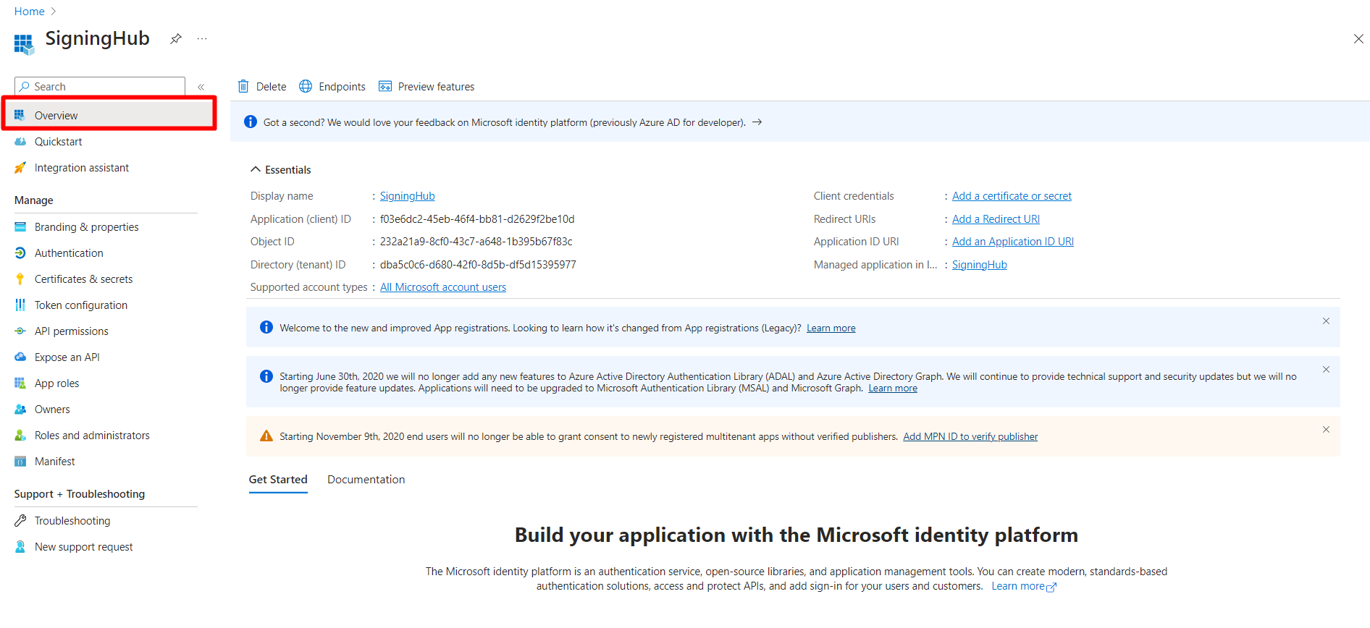Click Add a Redirect URI link
The height and width of the screenshot is (628, 1370).
(x=996, y=219)
